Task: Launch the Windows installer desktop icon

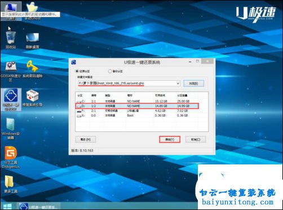Action: coord(11,128)
